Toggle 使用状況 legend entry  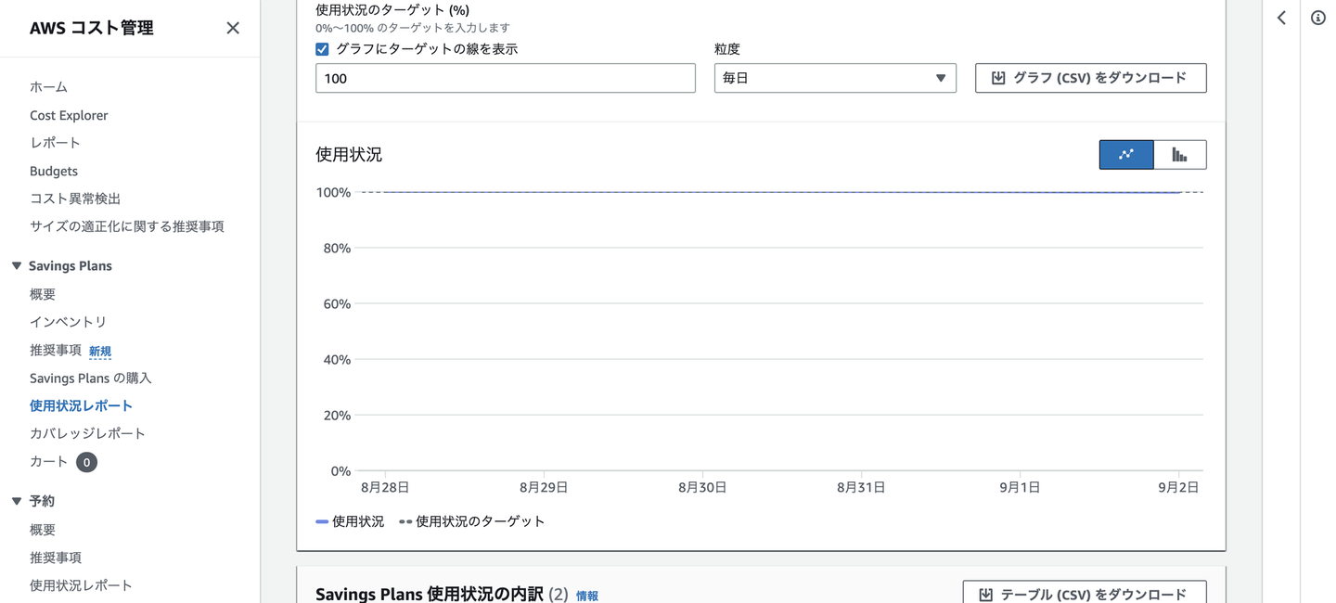(x=350, y=521)
